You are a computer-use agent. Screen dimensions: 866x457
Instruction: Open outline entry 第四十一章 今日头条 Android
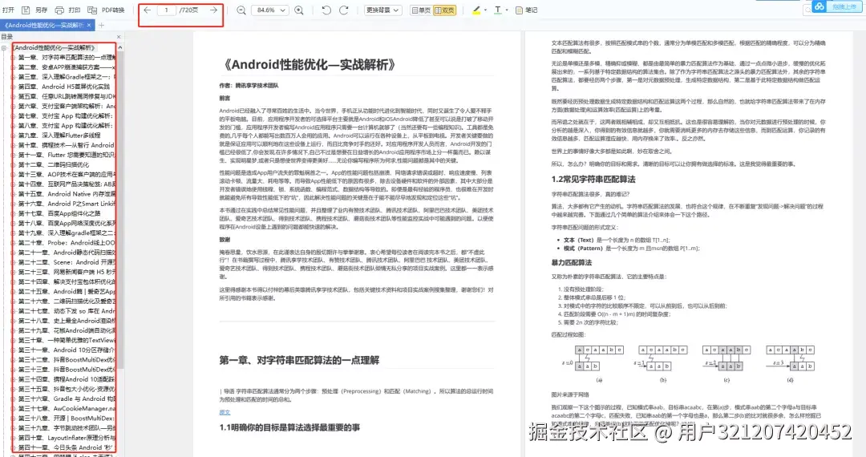point(67,447)
